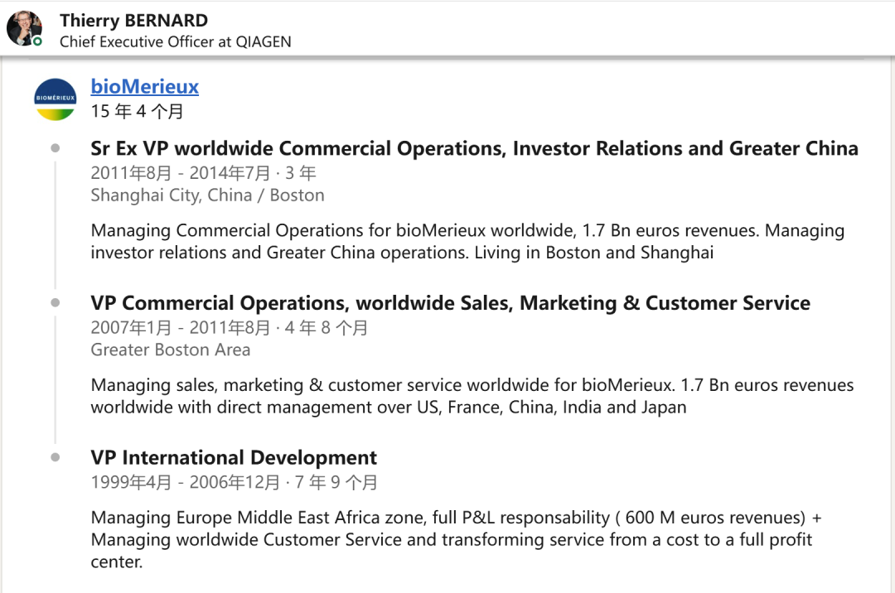Click the Shanghai City, China / Boston location
Viewport: 895px width, 593px height.
(207, 195)
